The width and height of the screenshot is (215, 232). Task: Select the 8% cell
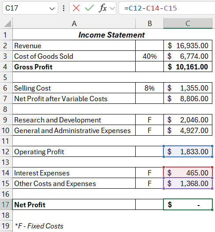149,88
